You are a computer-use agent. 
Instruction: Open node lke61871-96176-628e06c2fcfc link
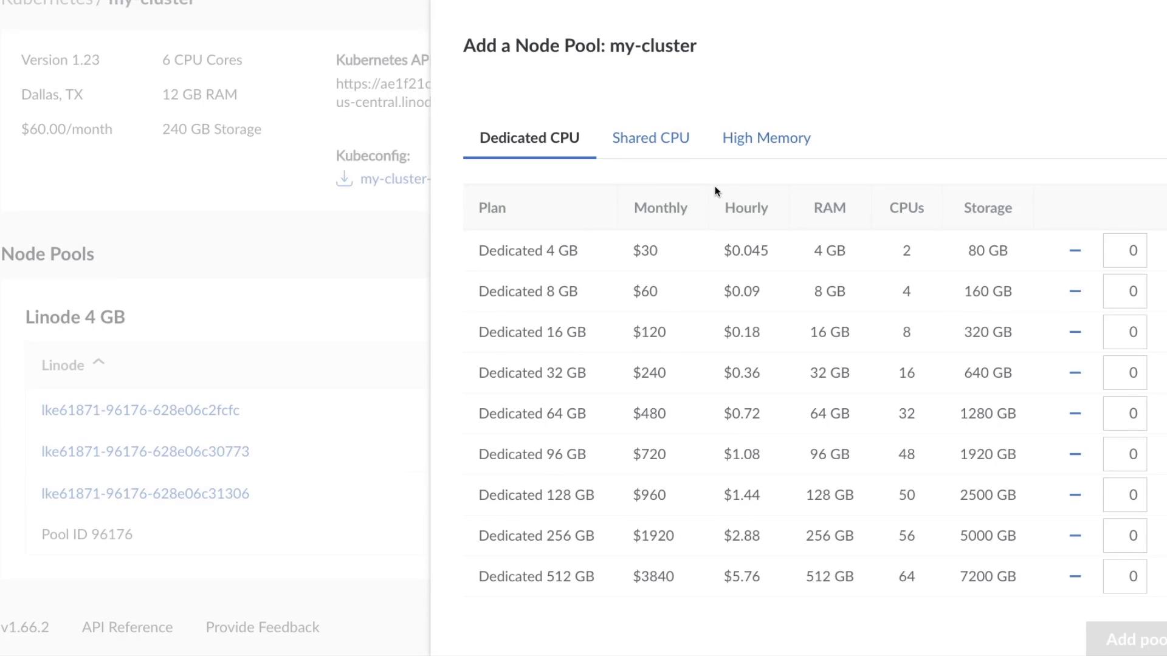[140, 411]
